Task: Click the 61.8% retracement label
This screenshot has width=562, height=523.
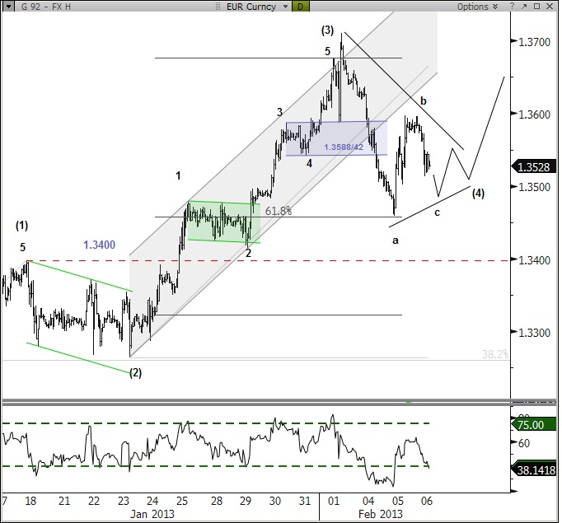Action: click(x=279, y=211)
